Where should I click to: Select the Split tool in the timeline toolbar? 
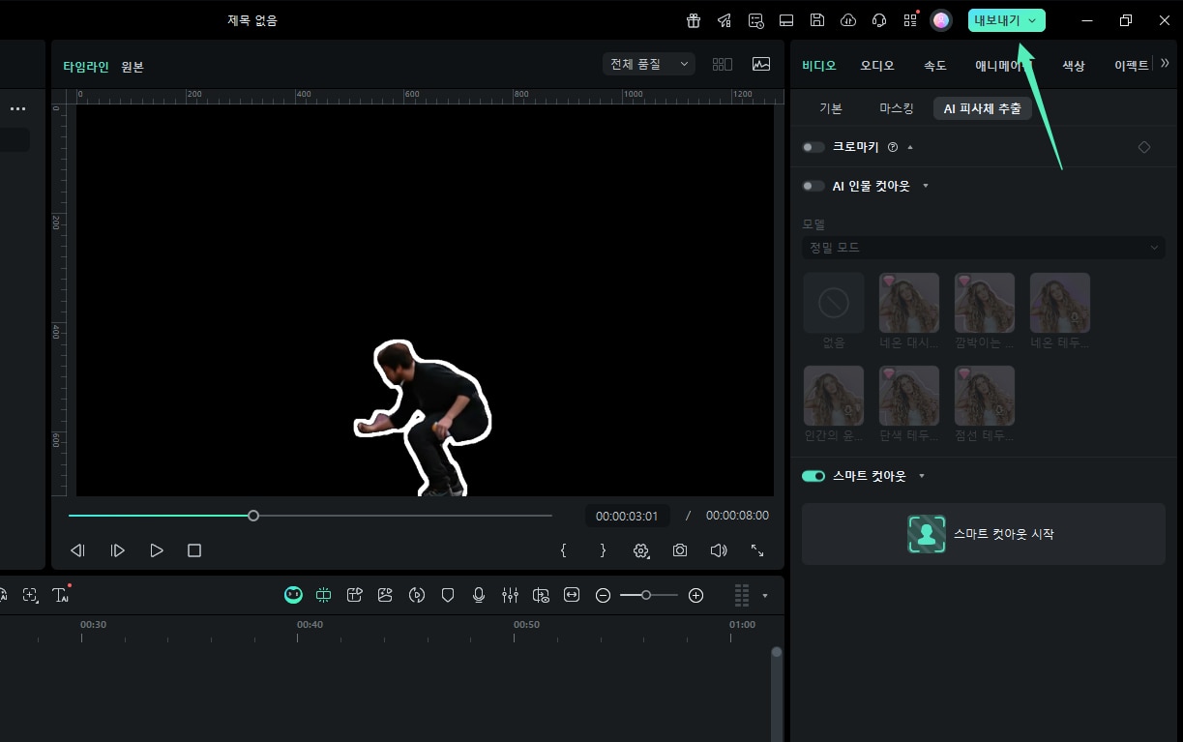(324, 595)
